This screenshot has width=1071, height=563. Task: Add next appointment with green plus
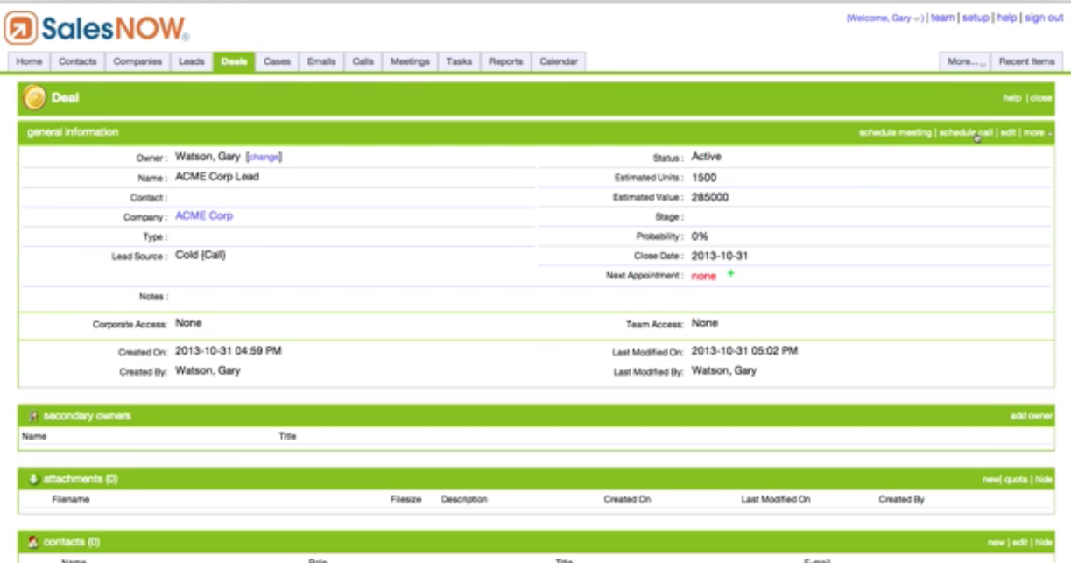click(731, 274)
